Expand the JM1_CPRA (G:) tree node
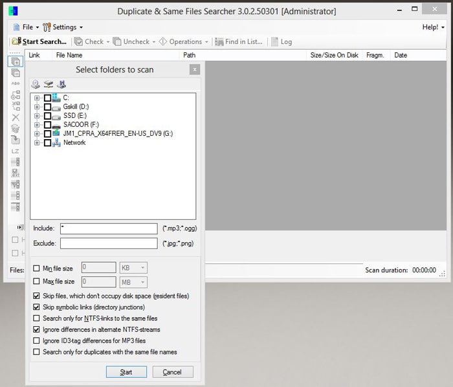 point(37,134)
